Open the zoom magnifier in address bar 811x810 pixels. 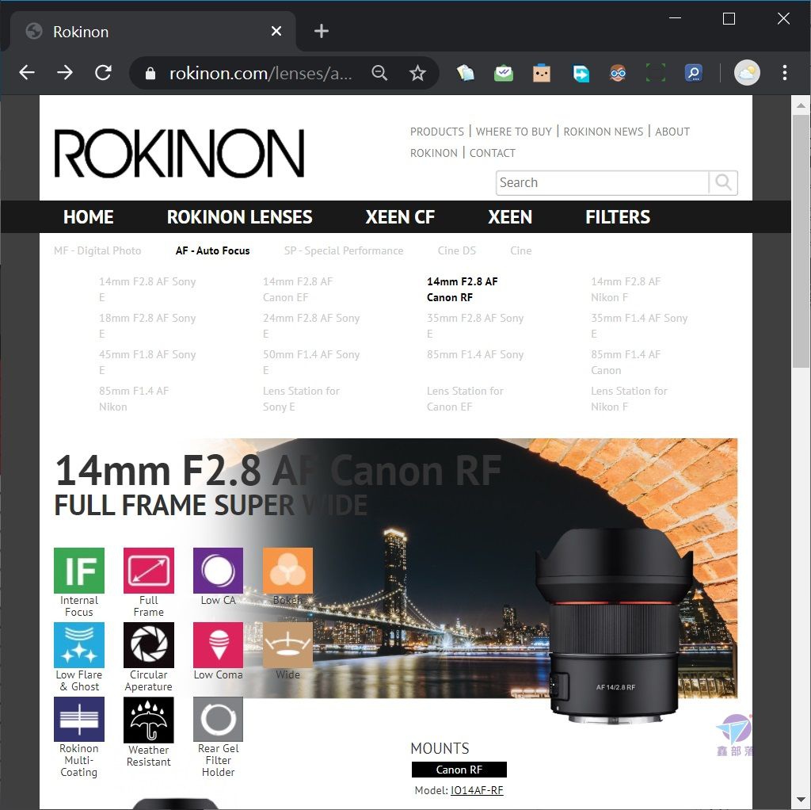click(379, 73)
